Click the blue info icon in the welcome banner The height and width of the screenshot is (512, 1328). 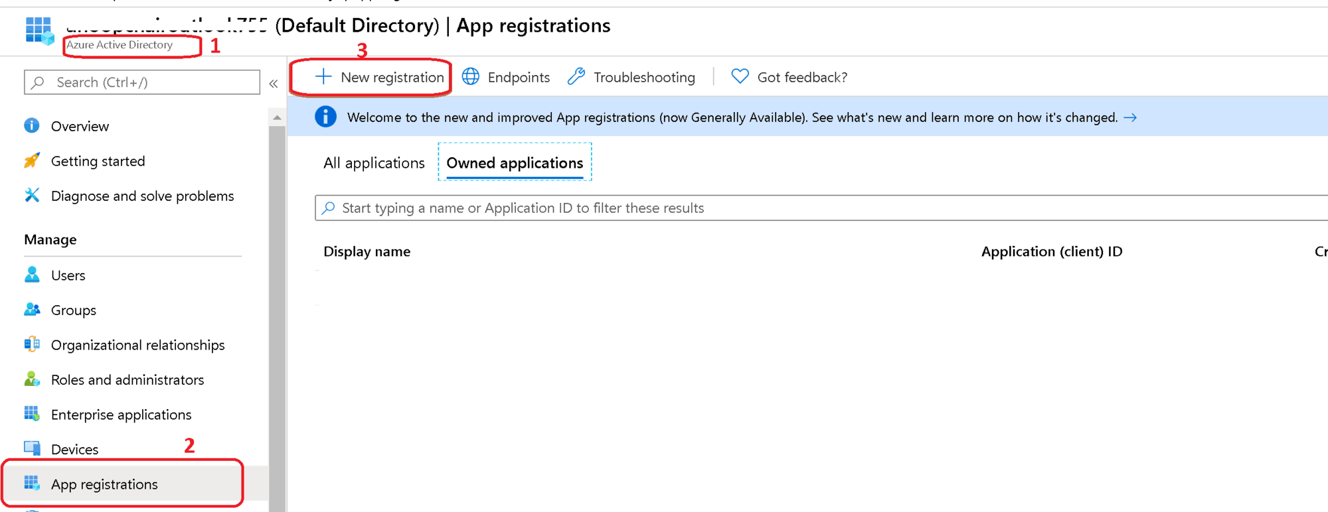pos(325,117)
